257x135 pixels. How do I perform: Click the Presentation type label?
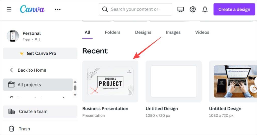click(x=94, y=115)
